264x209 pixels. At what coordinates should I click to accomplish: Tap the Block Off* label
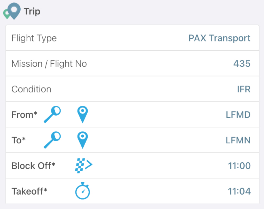33,166
